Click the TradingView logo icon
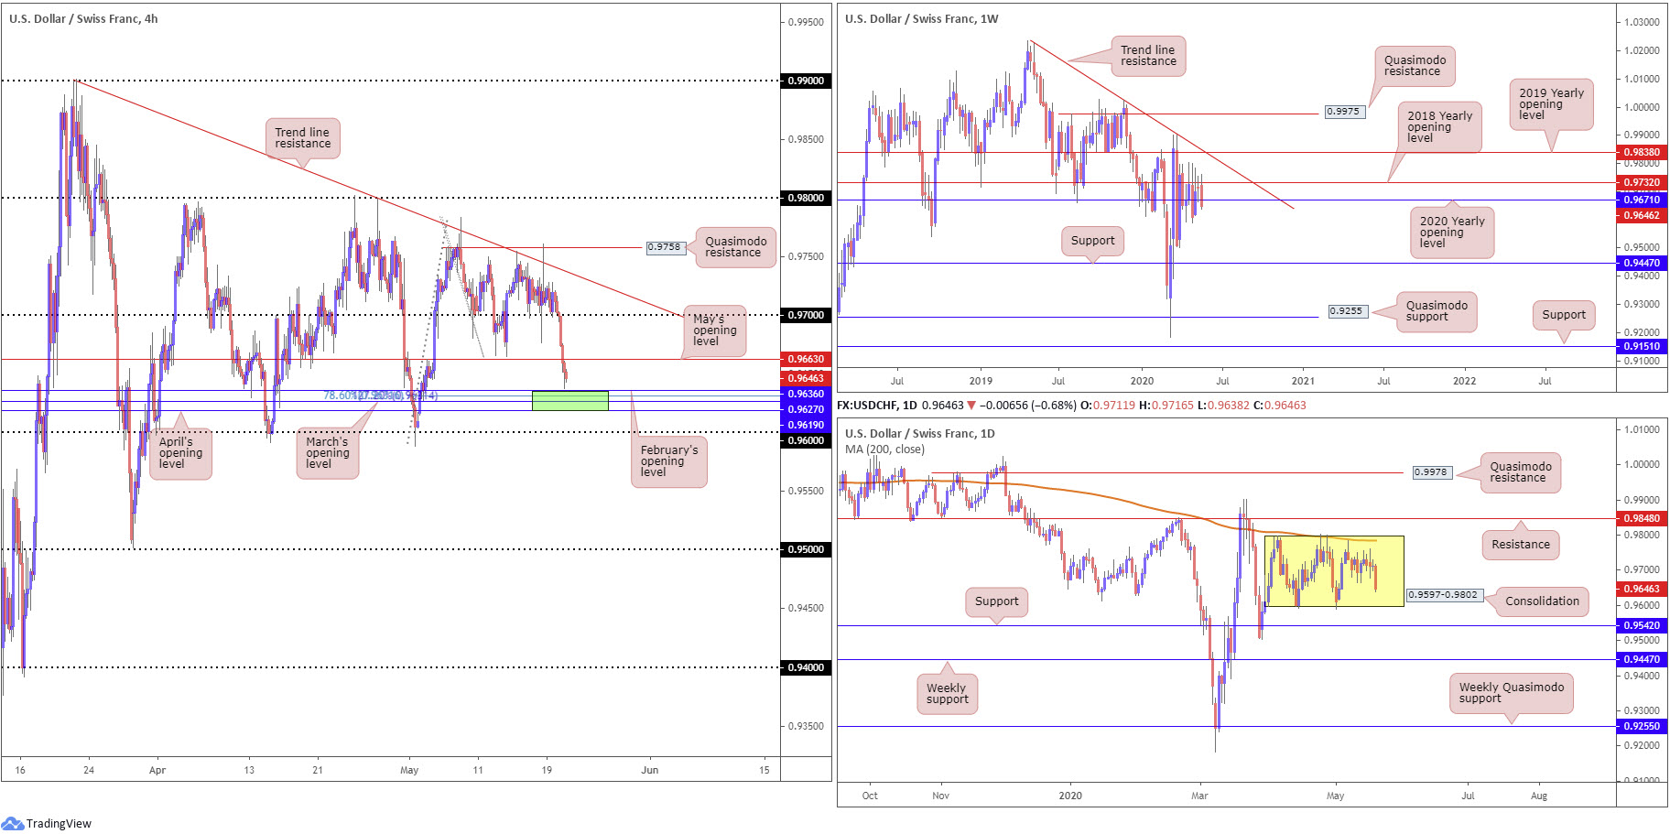The height and width of the screenshot is (834, 1670). tap(12, 823)
